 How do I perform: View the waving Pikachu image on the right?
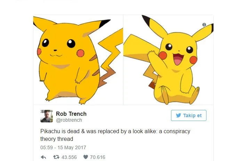pos(168,60)
